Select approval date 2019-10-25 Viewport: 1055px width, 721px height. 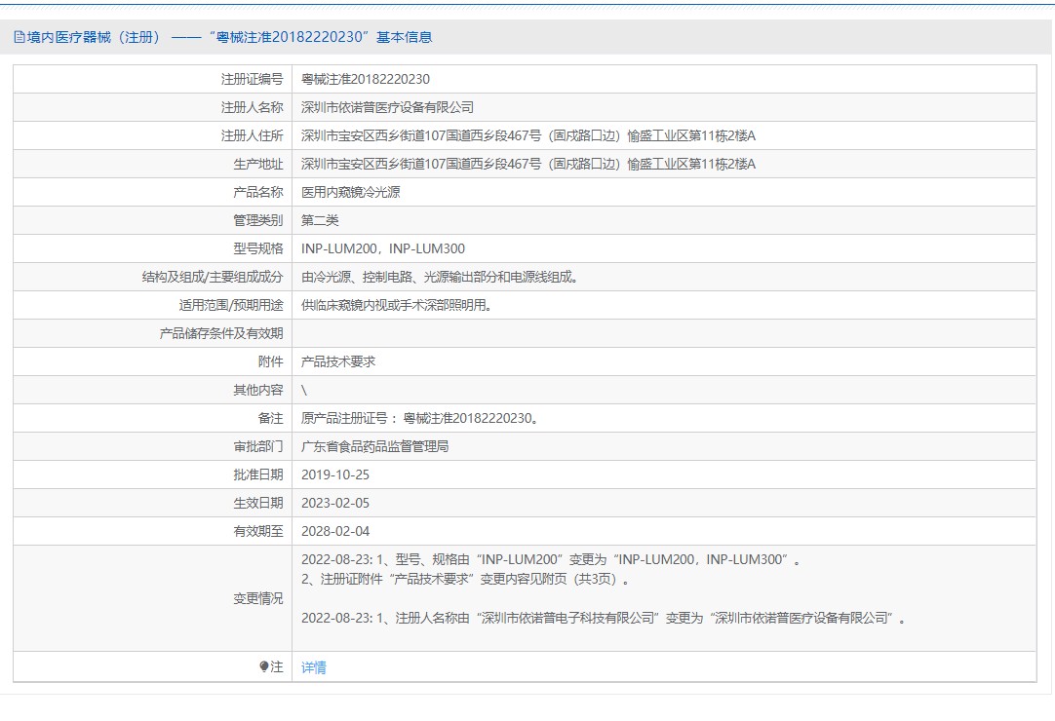click(x=335, y=474)
